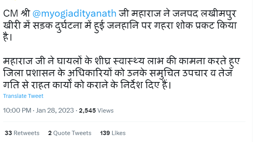Open the Retweets list label
The width and height of the screenshot is (254, 142).
[x=26, y=133]
